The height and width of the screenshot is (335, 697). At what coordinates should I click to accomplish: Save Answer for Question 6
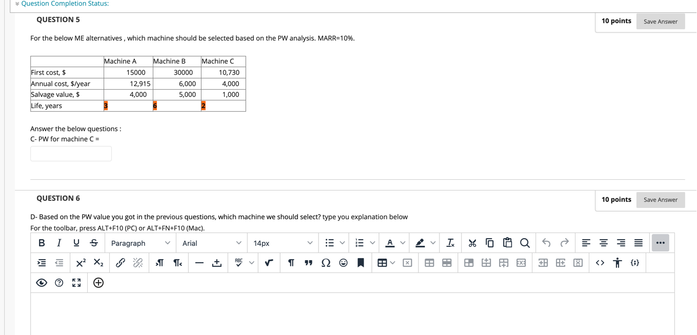point(661,200)
